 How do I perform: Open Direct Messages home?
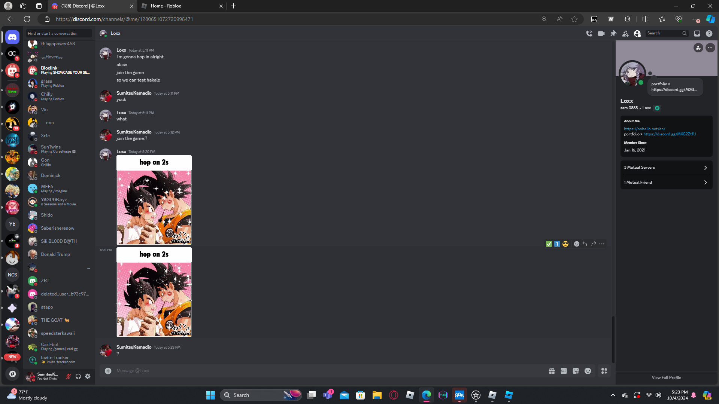[12, 37]
